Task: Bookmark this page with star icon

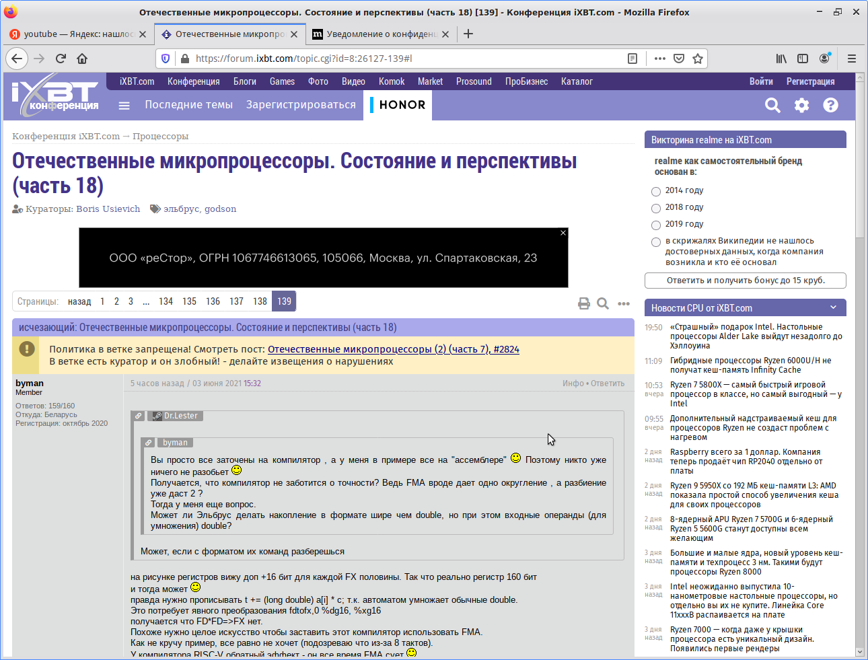Action: pyautogui.click(x=698, y=59)
